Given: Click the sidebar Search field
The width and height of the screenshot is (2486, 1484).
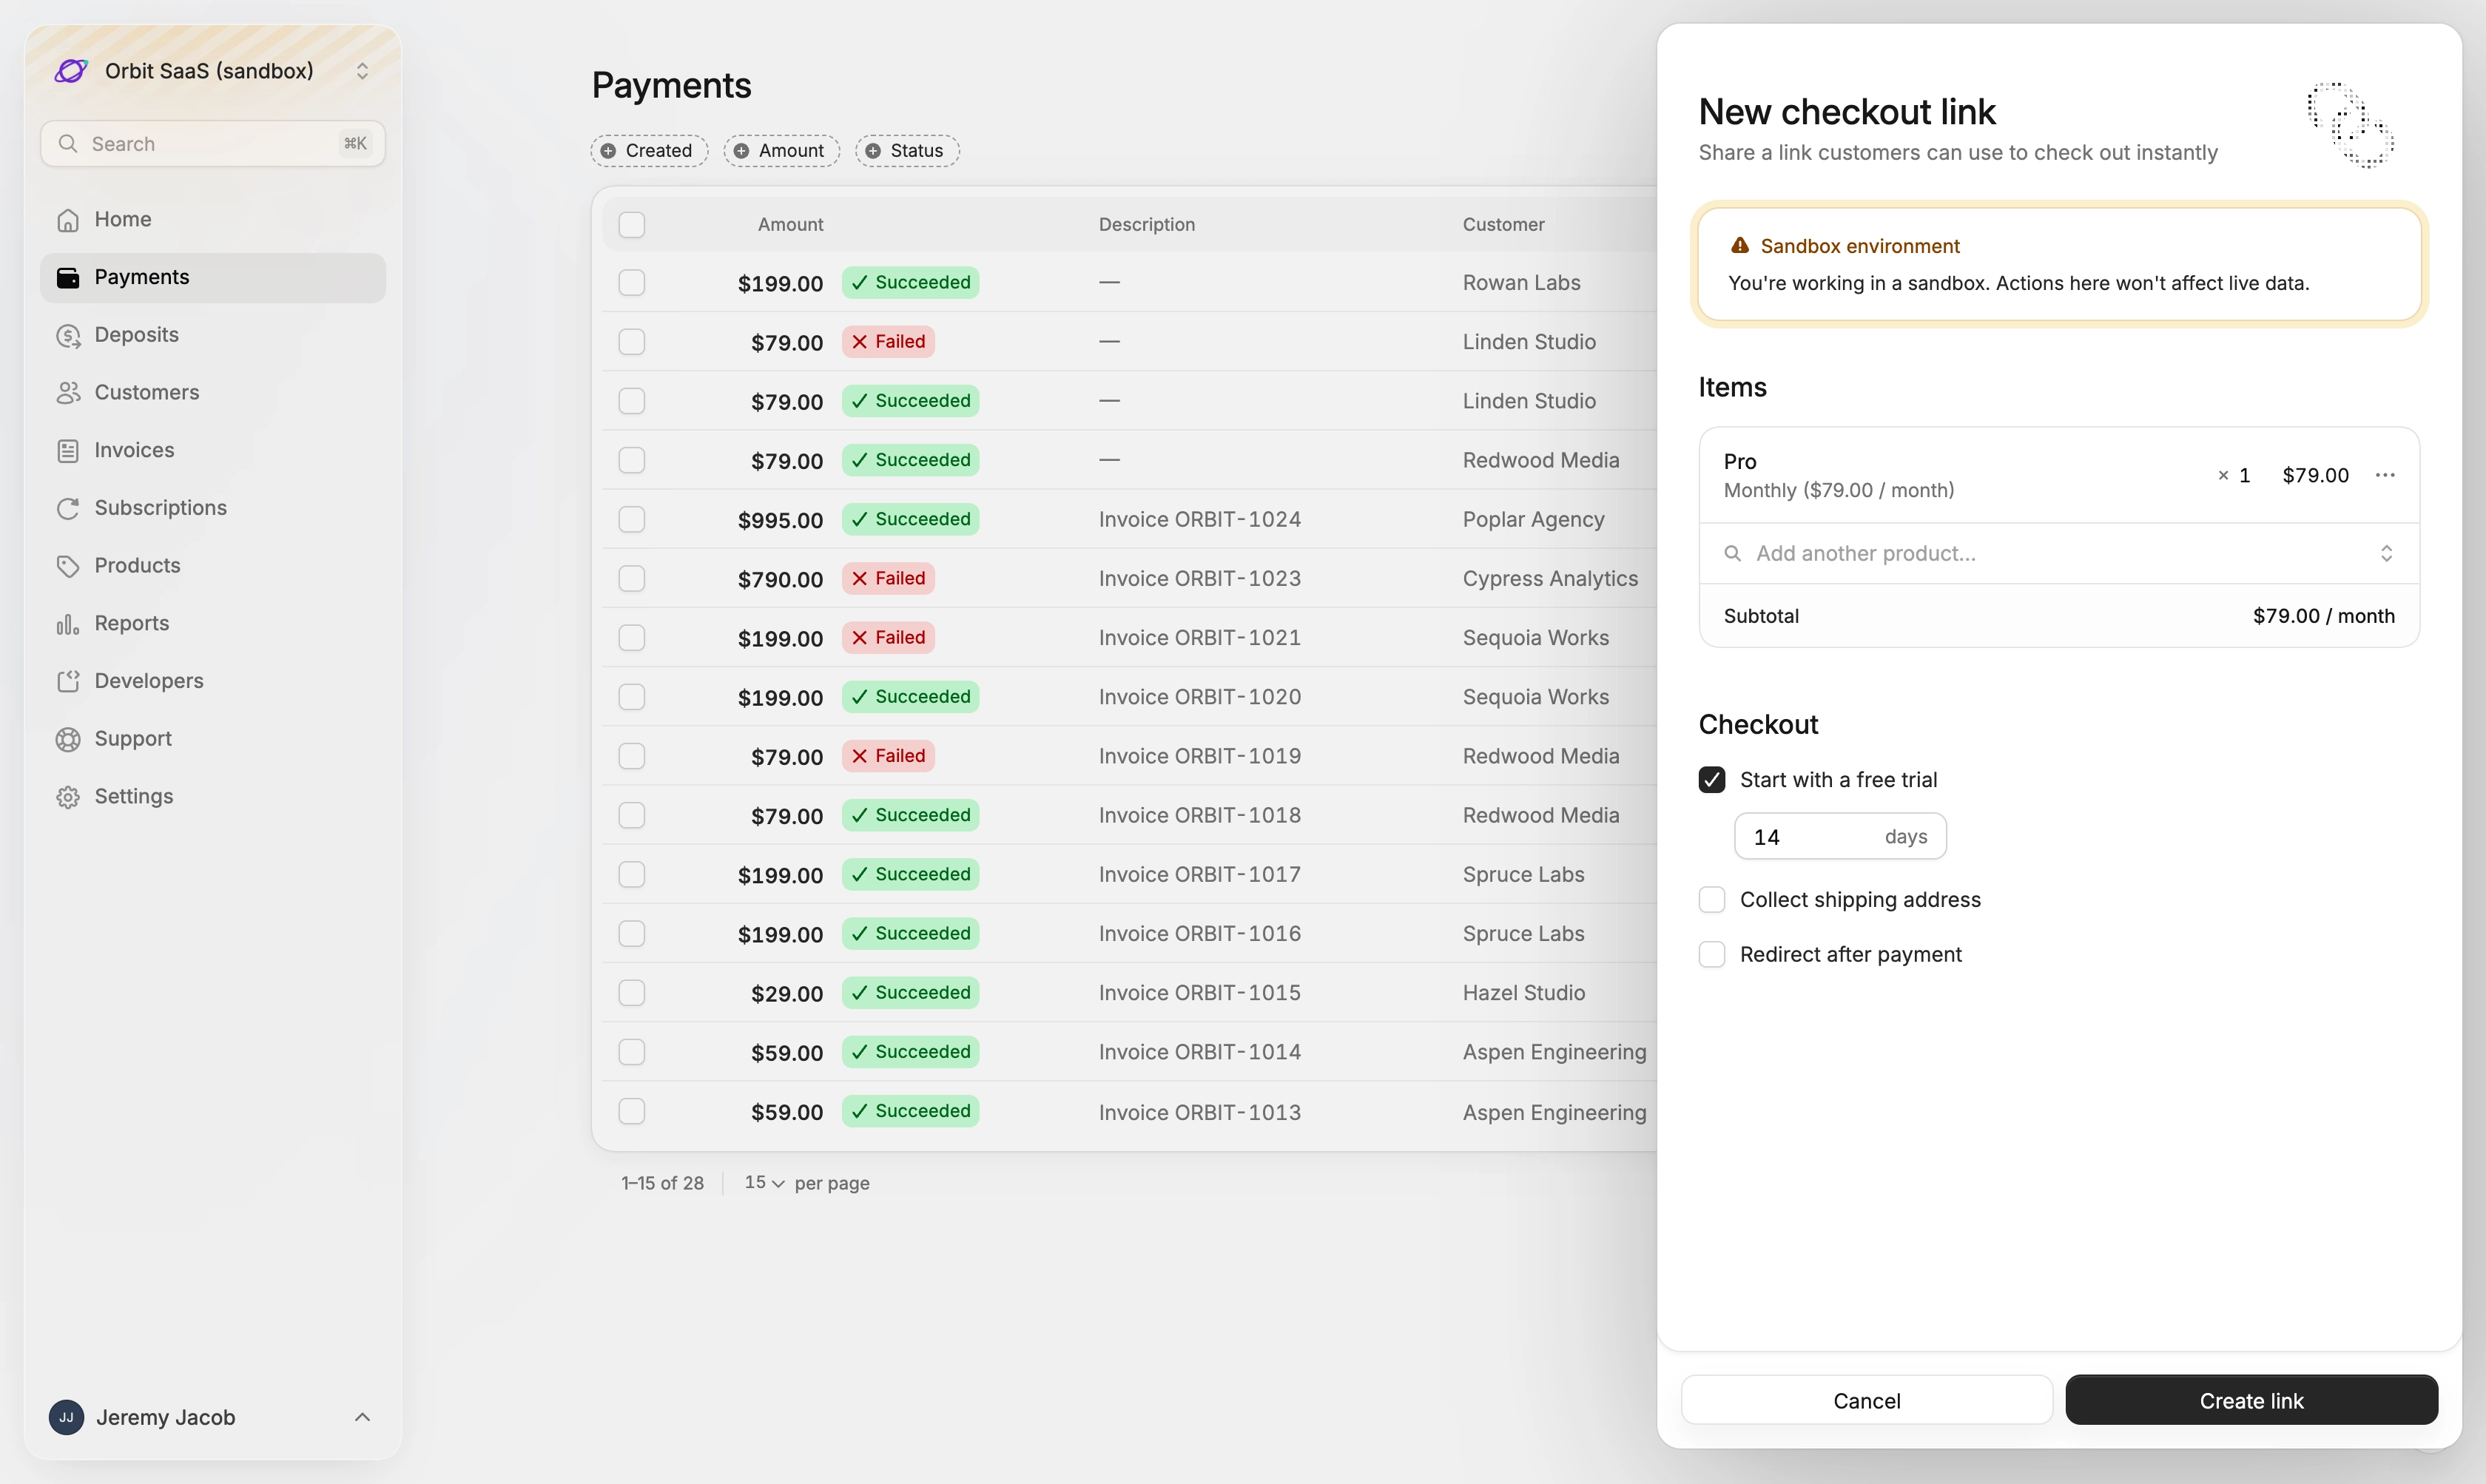Looking at the screenshot, I should pos(213,144).
